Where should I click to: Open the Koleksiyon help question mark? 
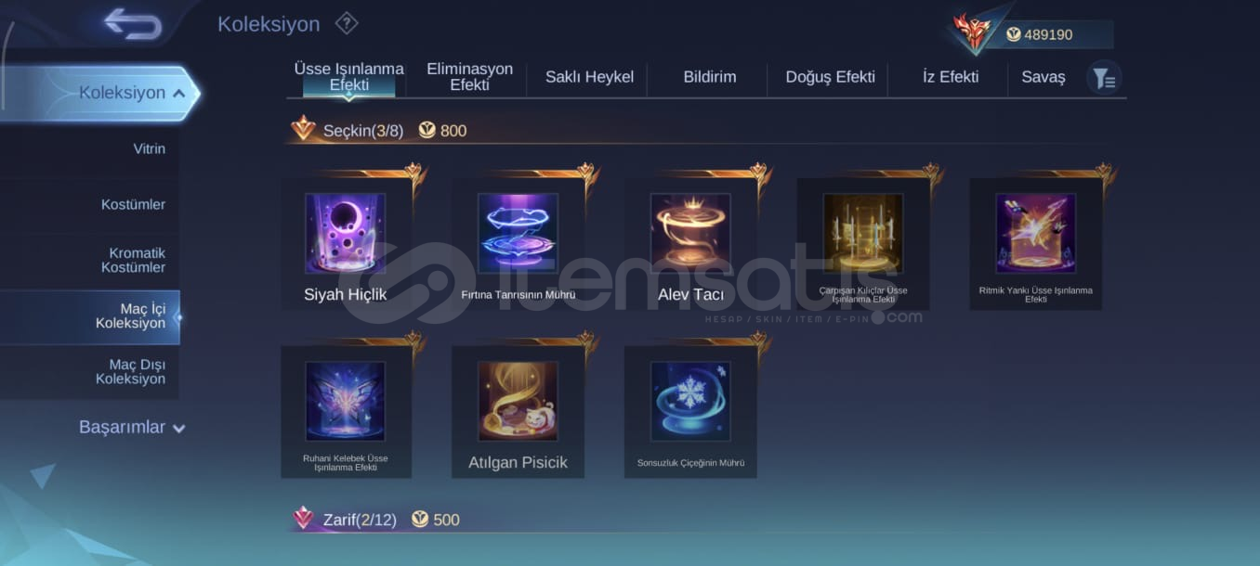pos(347,23)
